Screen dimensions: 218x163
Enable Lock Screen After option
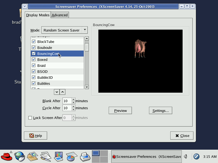point(30,118)
